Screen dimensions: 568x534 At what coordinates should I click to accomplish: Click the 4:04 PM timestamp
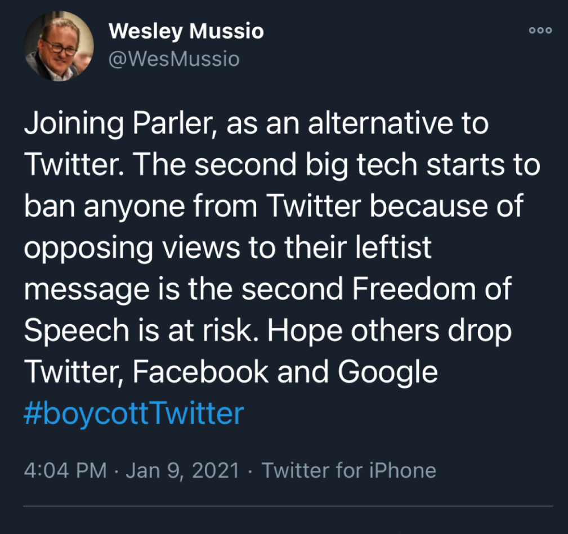65,470
